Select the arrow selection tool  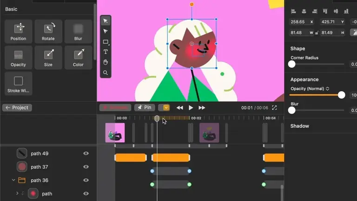pyautogui.click(x=106, y=21)
